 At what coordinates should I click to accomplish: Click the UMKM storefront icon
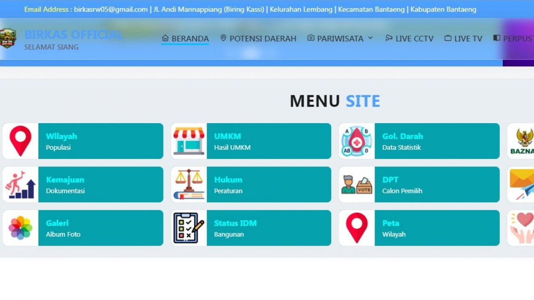pyautogui.click(x=189, y=141)
